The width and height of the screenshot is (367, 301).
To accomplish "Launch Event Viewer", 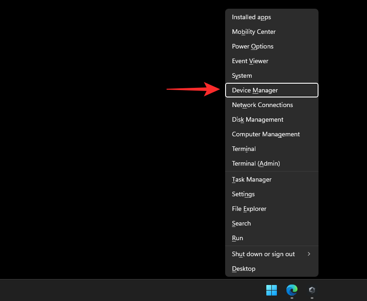I will [x=250, y=61].
